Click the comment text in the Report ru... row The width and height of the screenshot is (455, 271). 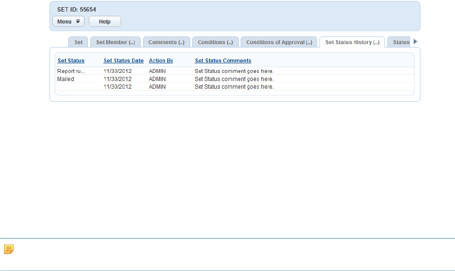click(234, 71)
